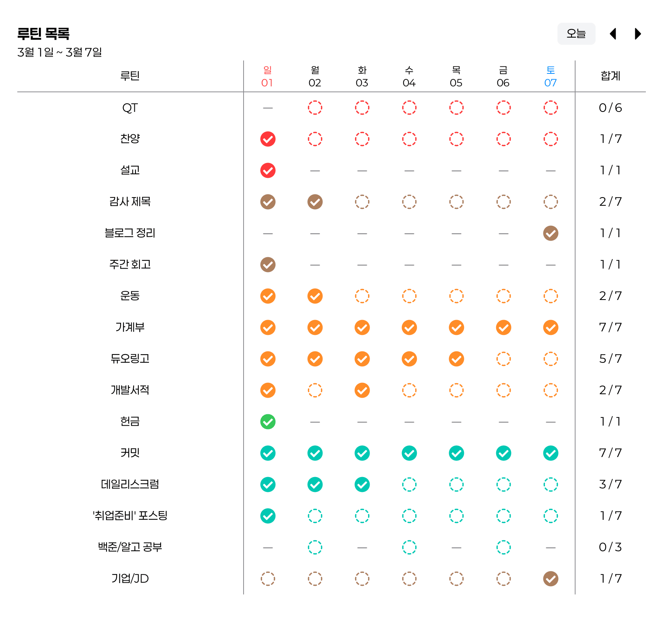Image resolution: width=660 pixels, height=618 pixels.
Task: Click the 오늘 button
Action: click(x=576, y=34)
